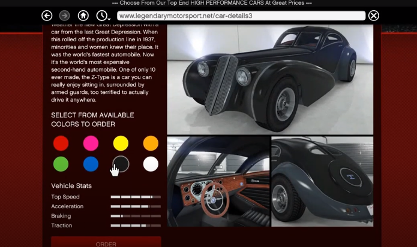Pick the blue color swatch

point(91,164)
